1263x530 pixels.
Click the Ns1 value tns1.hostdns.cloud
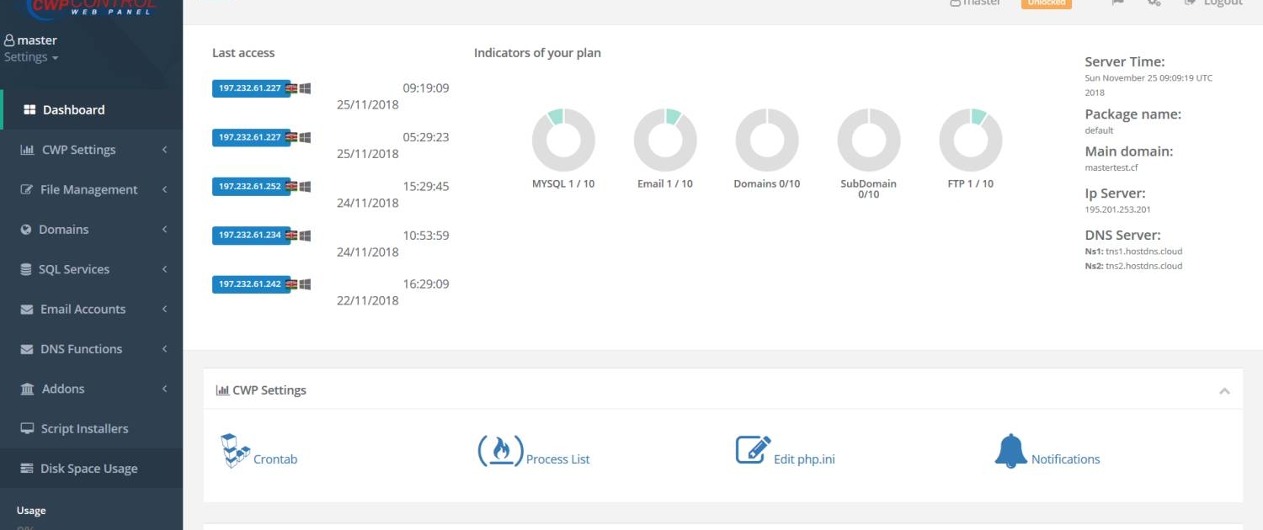tap(1143, 252)
